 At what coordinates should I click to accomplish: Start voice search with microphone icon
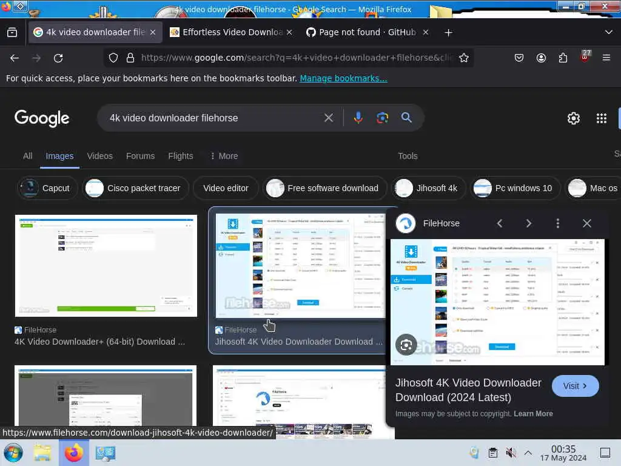(358, 118)
